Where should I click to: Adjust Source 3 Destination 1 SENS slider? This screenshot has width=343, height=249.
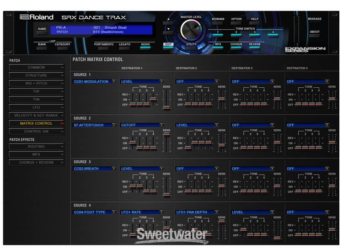click(x=166, y=194)
